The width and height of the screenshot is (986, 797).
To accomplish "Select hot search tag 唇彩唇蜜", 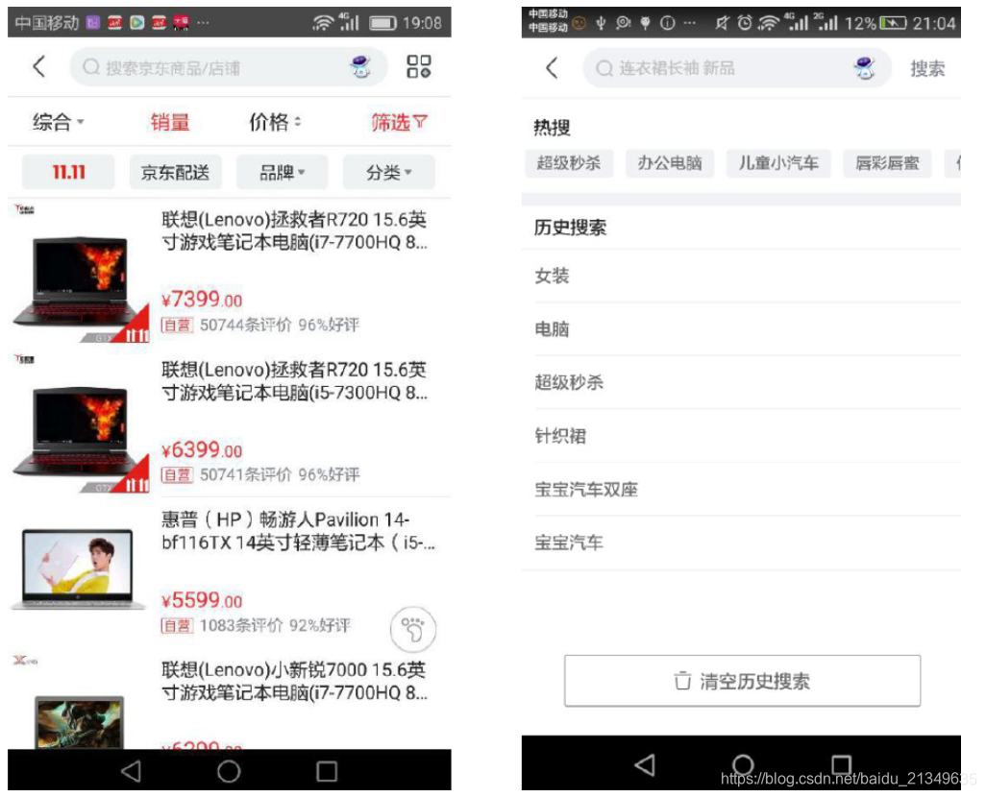I will tap(887, 163).
